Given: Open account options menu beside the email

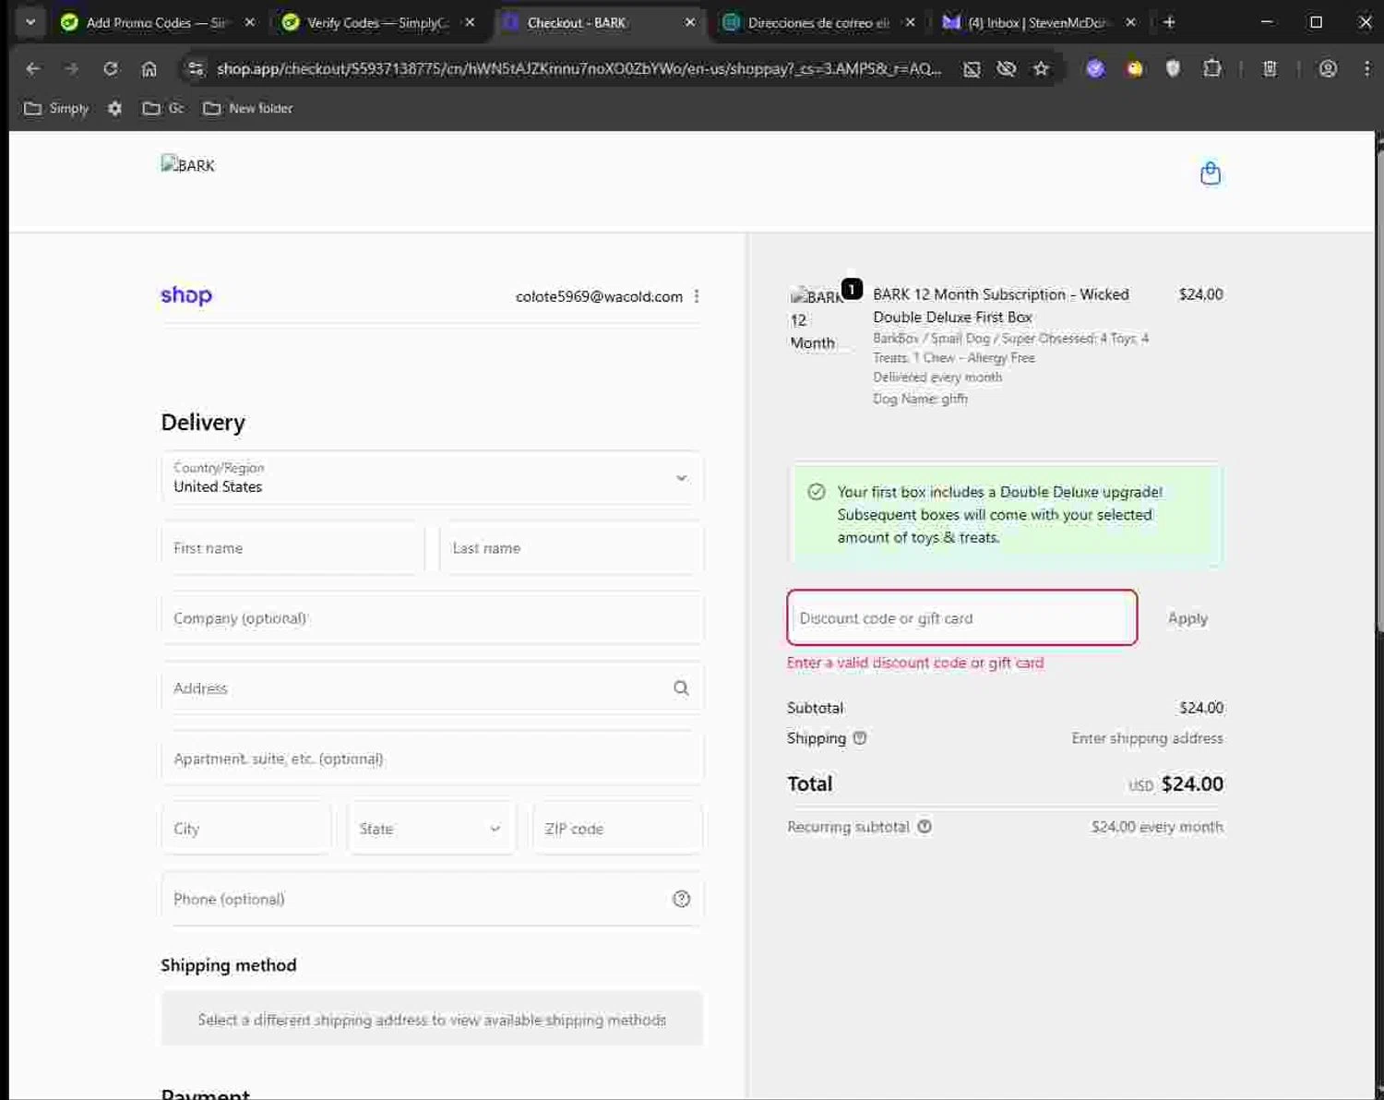Looking at the screenshot, I should pyautogui.click(x=697, y=296).
